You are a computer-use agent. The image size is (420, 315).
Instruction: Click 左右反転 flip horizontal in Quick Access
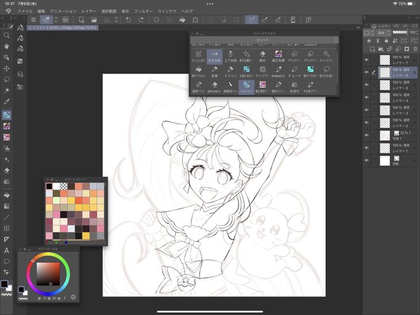[214, 57]
